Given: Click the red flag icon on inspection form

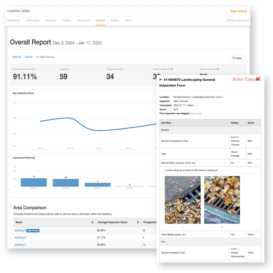Looking at the screenshot, I should click(161, 80).
